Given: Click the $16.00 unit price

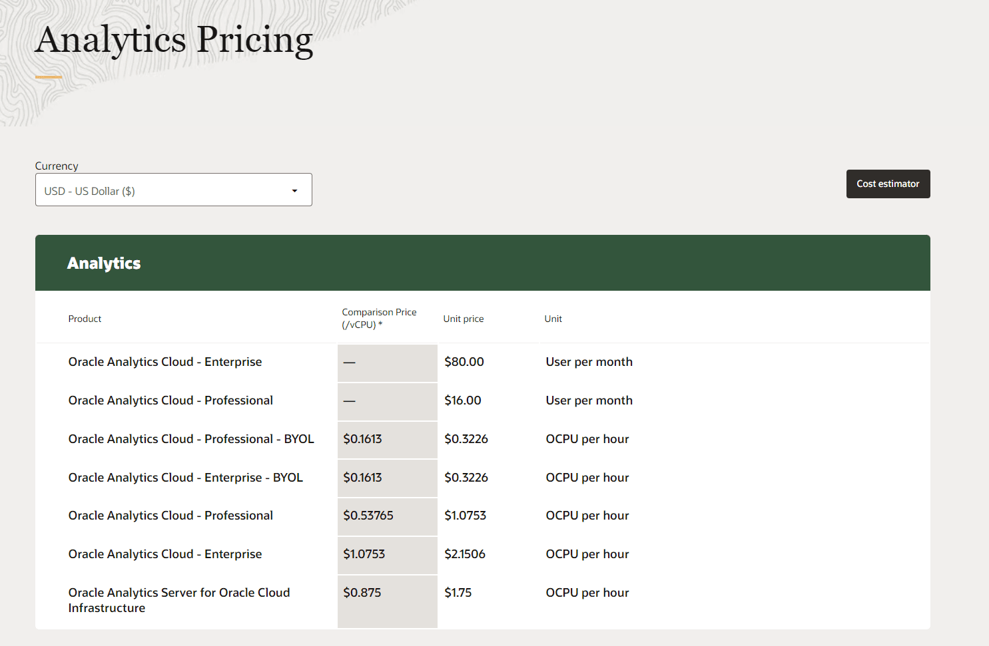Looking at the screenshot, I should coord(462,401).
